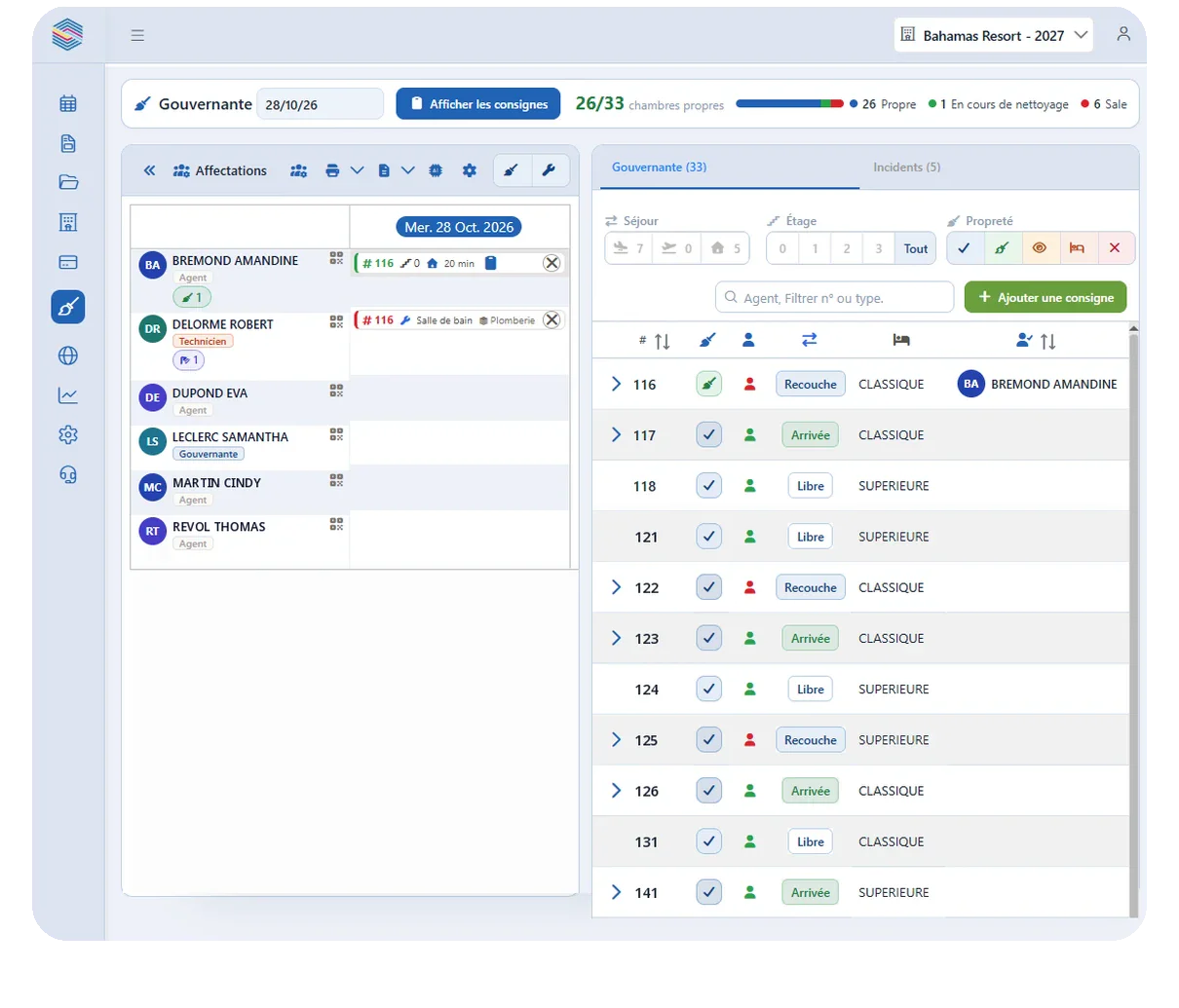The height and width of the screenshot is (1008, 1179).
Task: Remove BREMOND AMANDINE's room 116 assignment
Action: pos(551,263)
